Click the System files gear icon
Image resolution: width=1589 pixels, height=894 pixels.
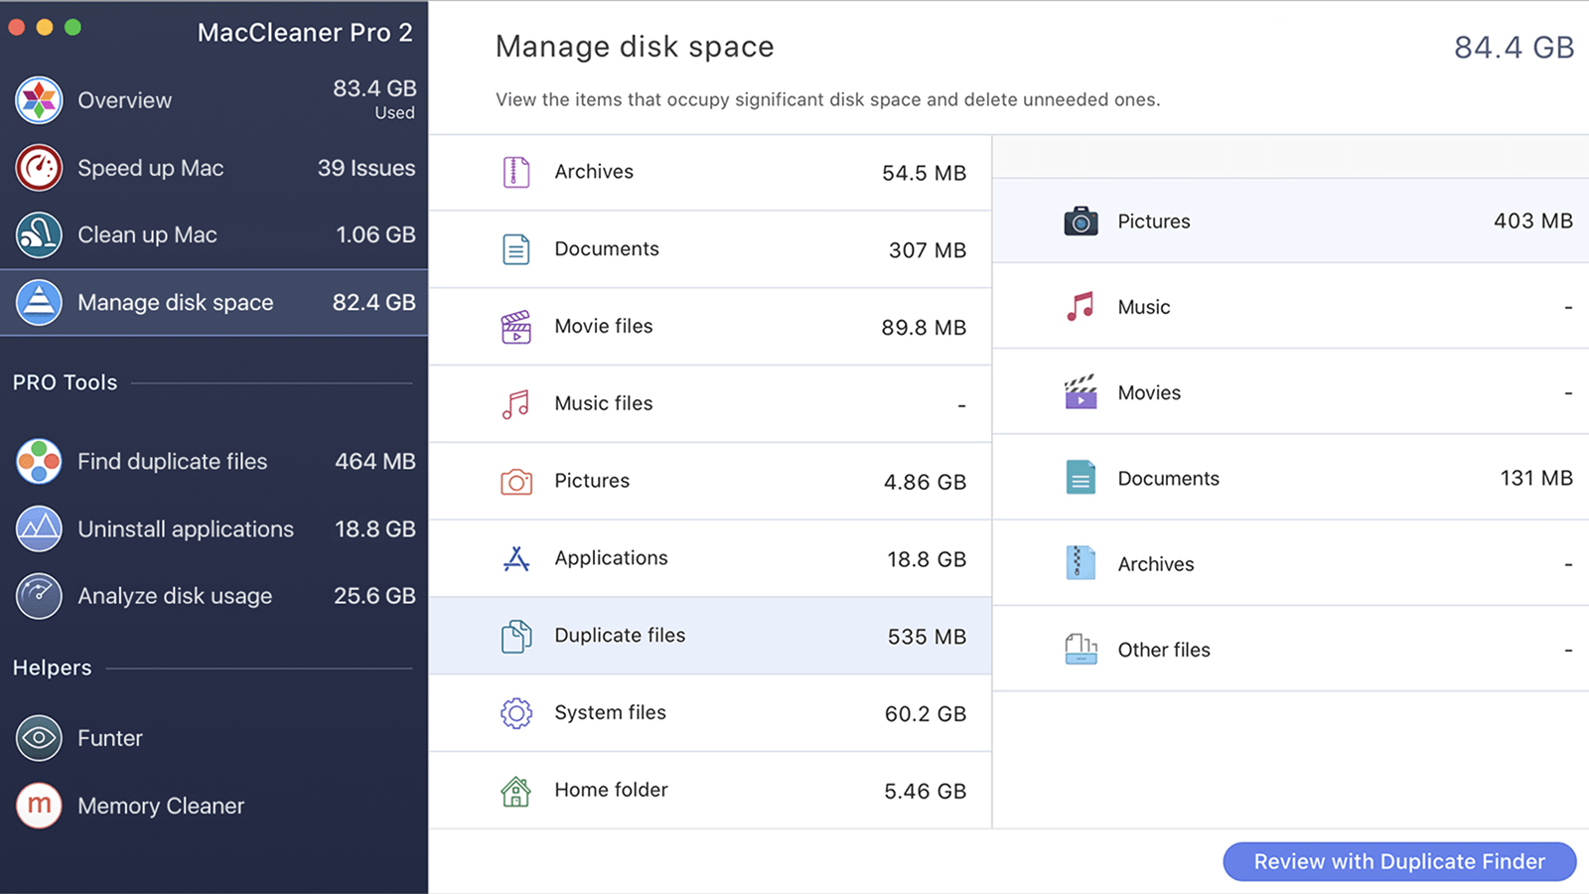point(516,713)
